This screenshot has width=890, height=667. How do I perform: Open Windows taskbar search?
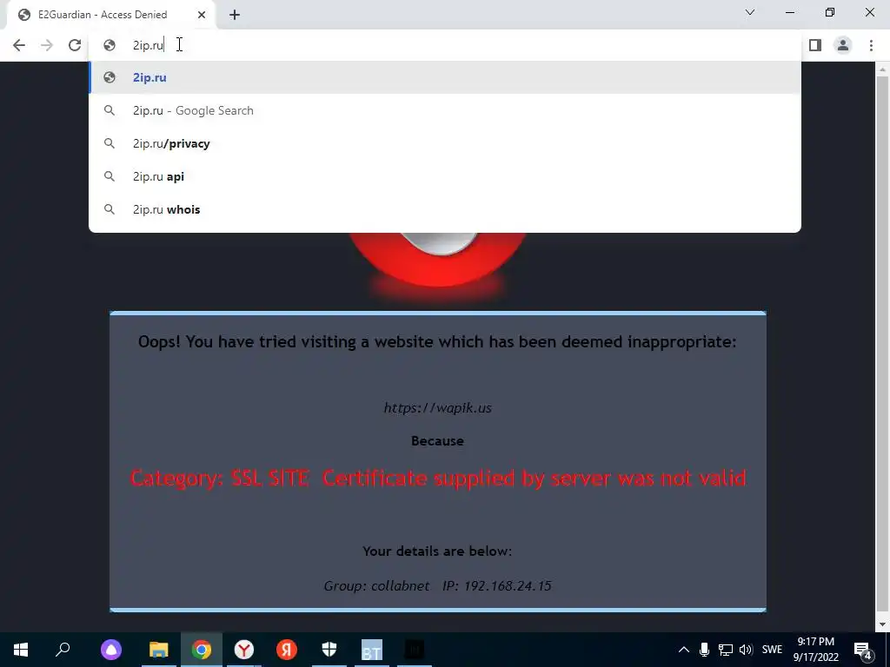[63, 650]
